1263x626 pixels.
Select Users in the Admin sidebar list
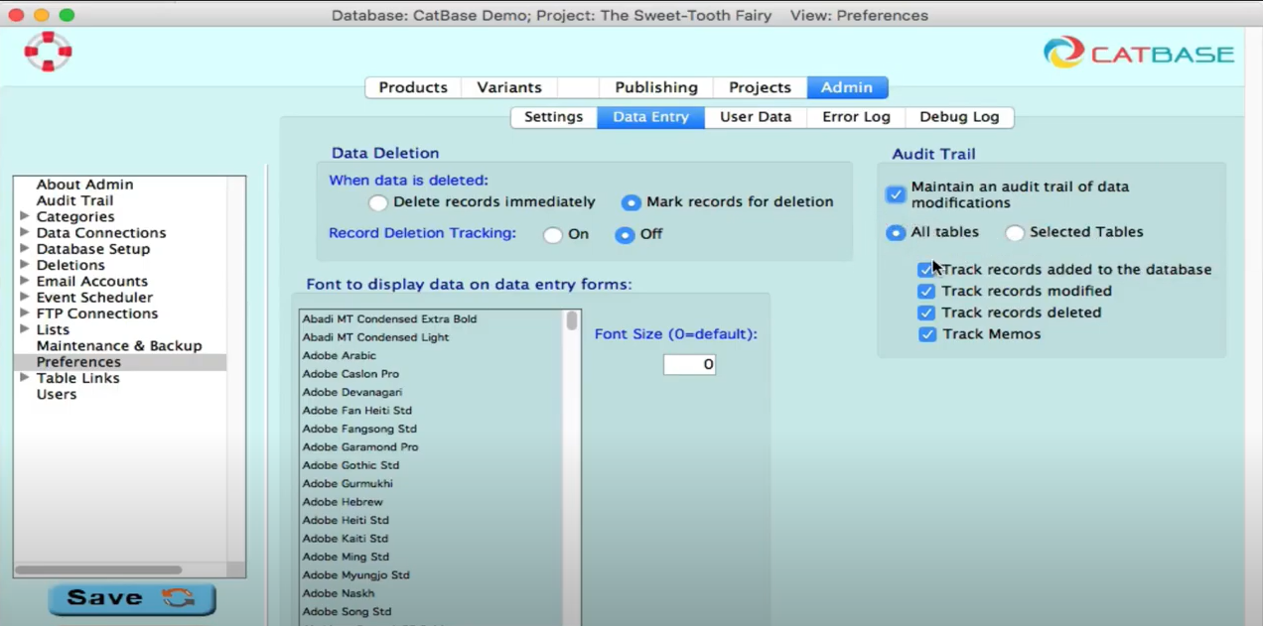point(56,394)
